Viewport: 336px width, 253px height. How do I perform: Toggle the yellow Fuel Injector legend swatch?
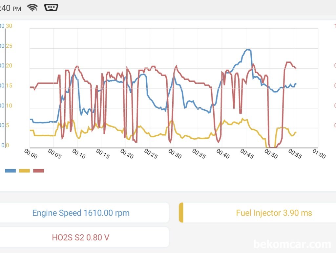[x=24, y=171]
